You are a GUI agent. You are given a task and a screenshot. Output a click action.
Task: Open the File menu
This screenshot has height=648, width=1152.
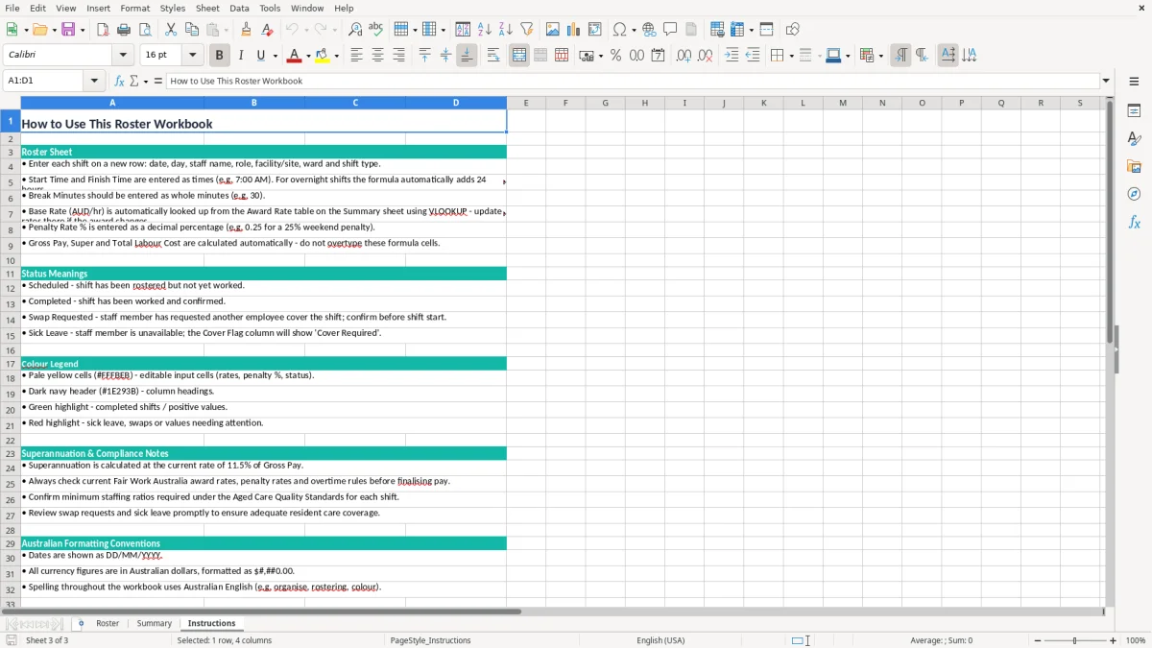[x=12, y=8]
